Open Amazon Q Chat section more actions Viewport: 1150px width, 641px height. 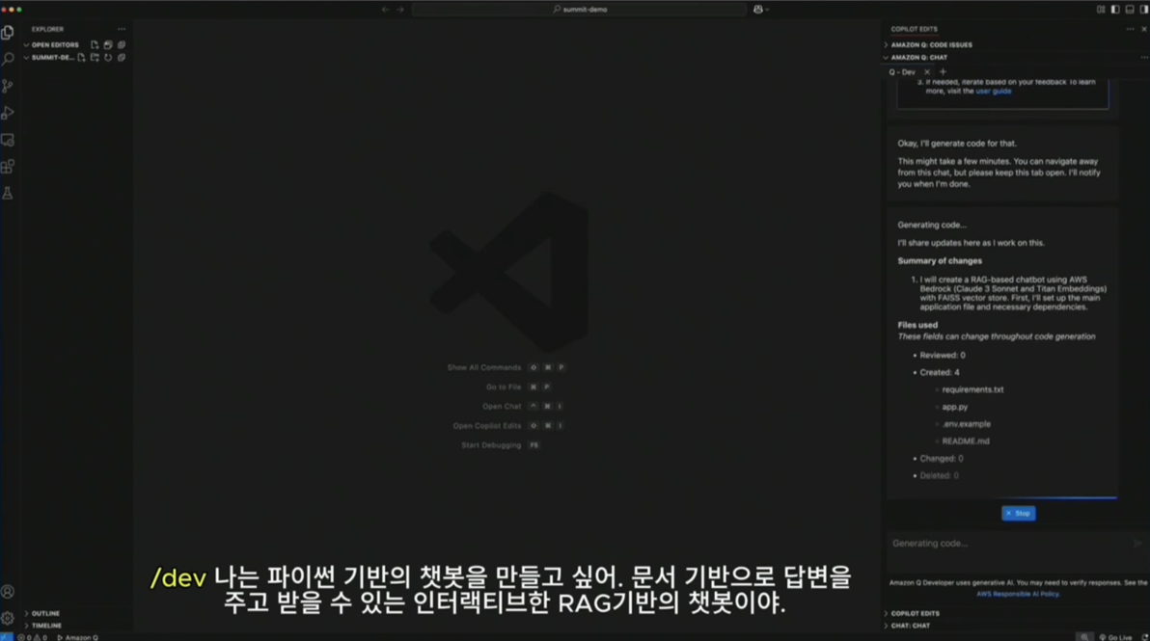click(1144, 57)
